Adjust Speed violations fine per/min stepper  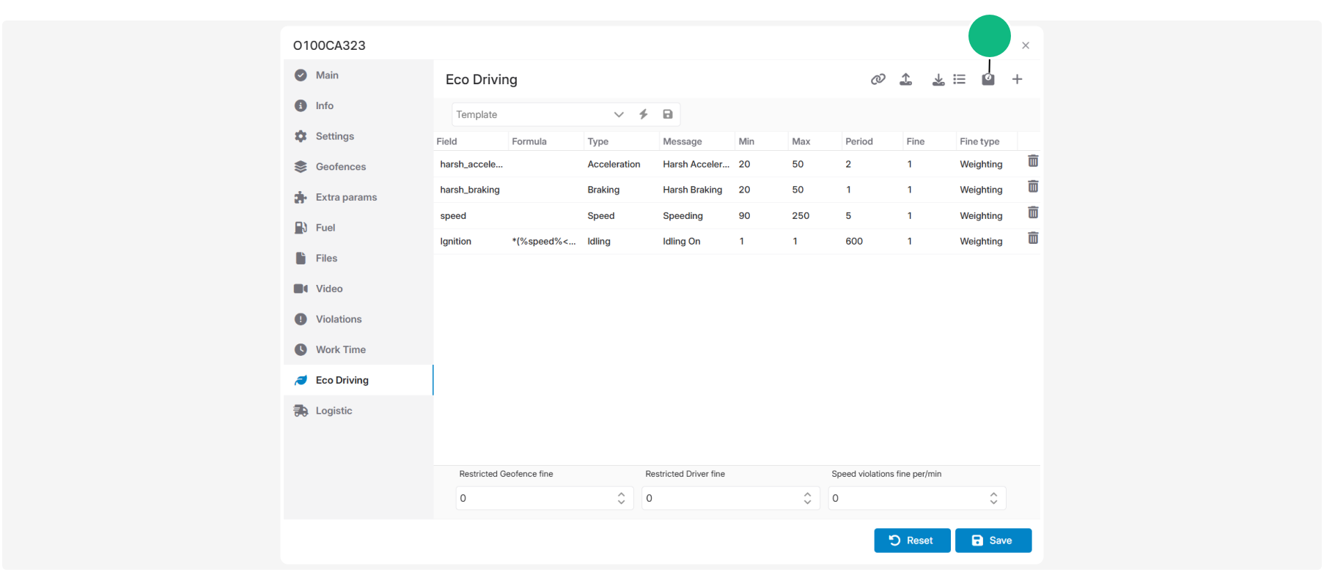[993, 498]
